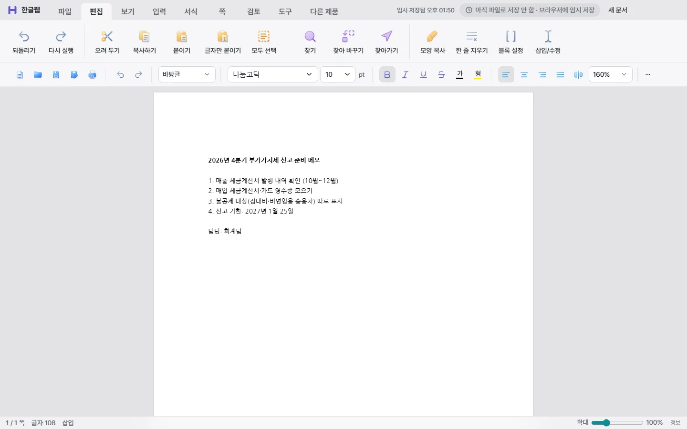Viewport: 687px width, 429px height.
Task: Open the 160% line spacing dropdown
Action: click(611, 74)
